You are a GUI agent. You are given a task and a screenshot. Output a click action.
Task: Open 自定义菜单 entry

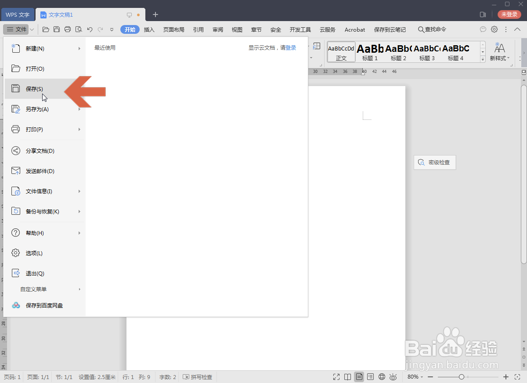pyautogui.click(x=44, y=289)
